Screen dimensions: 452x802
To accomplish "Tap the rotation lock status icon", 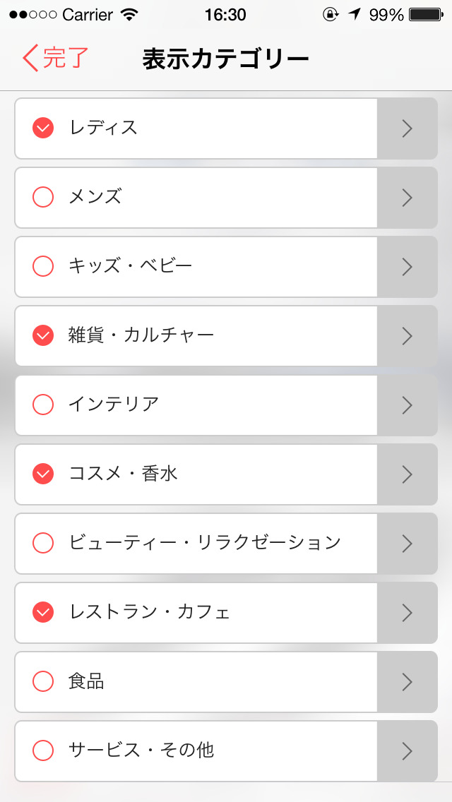I will coord(330,15).
